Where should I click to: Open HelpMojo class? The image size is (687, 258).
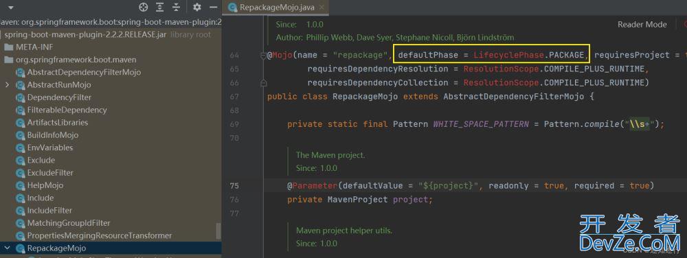45,185
